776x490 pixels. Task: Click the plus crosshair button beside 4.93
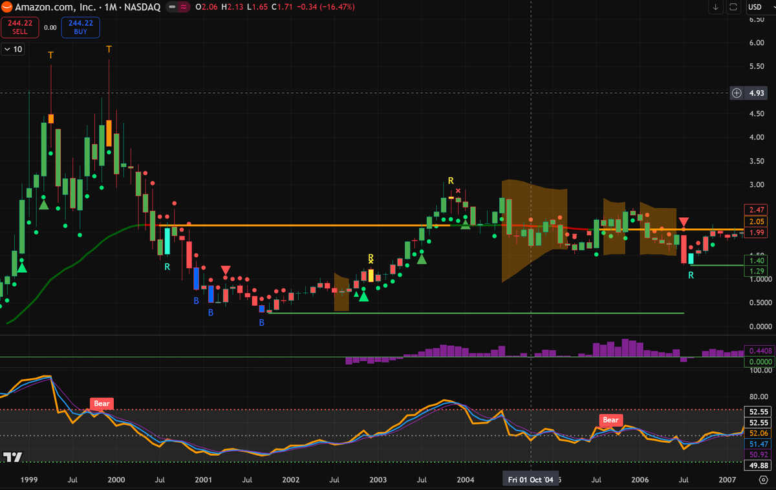tap(737, 93)
